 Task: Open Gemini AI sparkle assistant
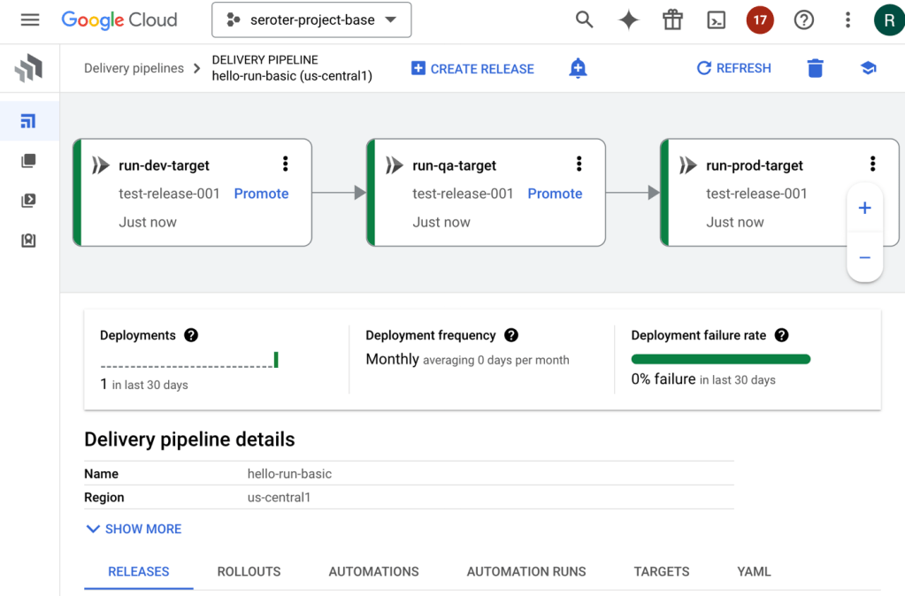pyautogui.click(x=628, y=19)
